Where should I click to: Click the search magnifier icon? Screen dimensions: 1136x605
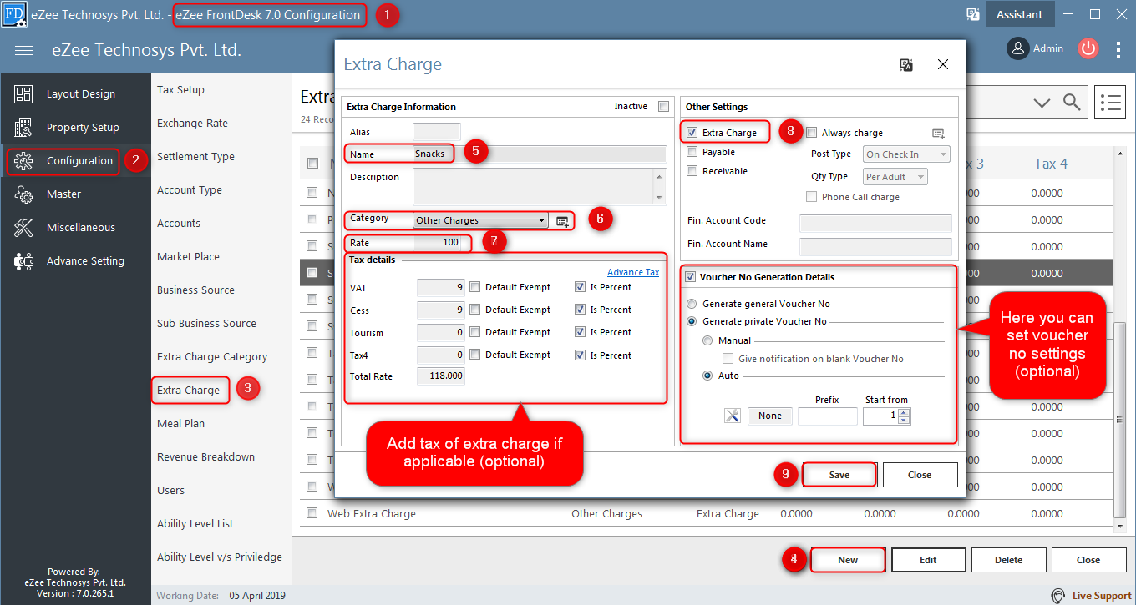pyautogui.click(x=1072, y=103)
